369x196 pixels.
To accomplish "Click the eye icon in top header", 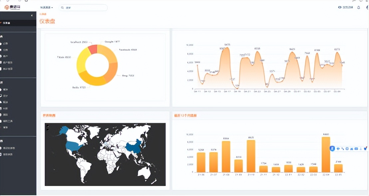I will pyautogui.click(x=340, y=7).
